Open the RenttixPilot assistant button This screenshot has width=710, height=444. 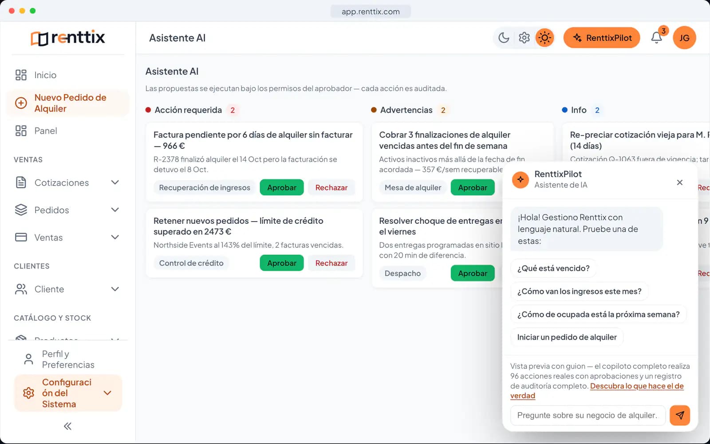coord(602,38)
